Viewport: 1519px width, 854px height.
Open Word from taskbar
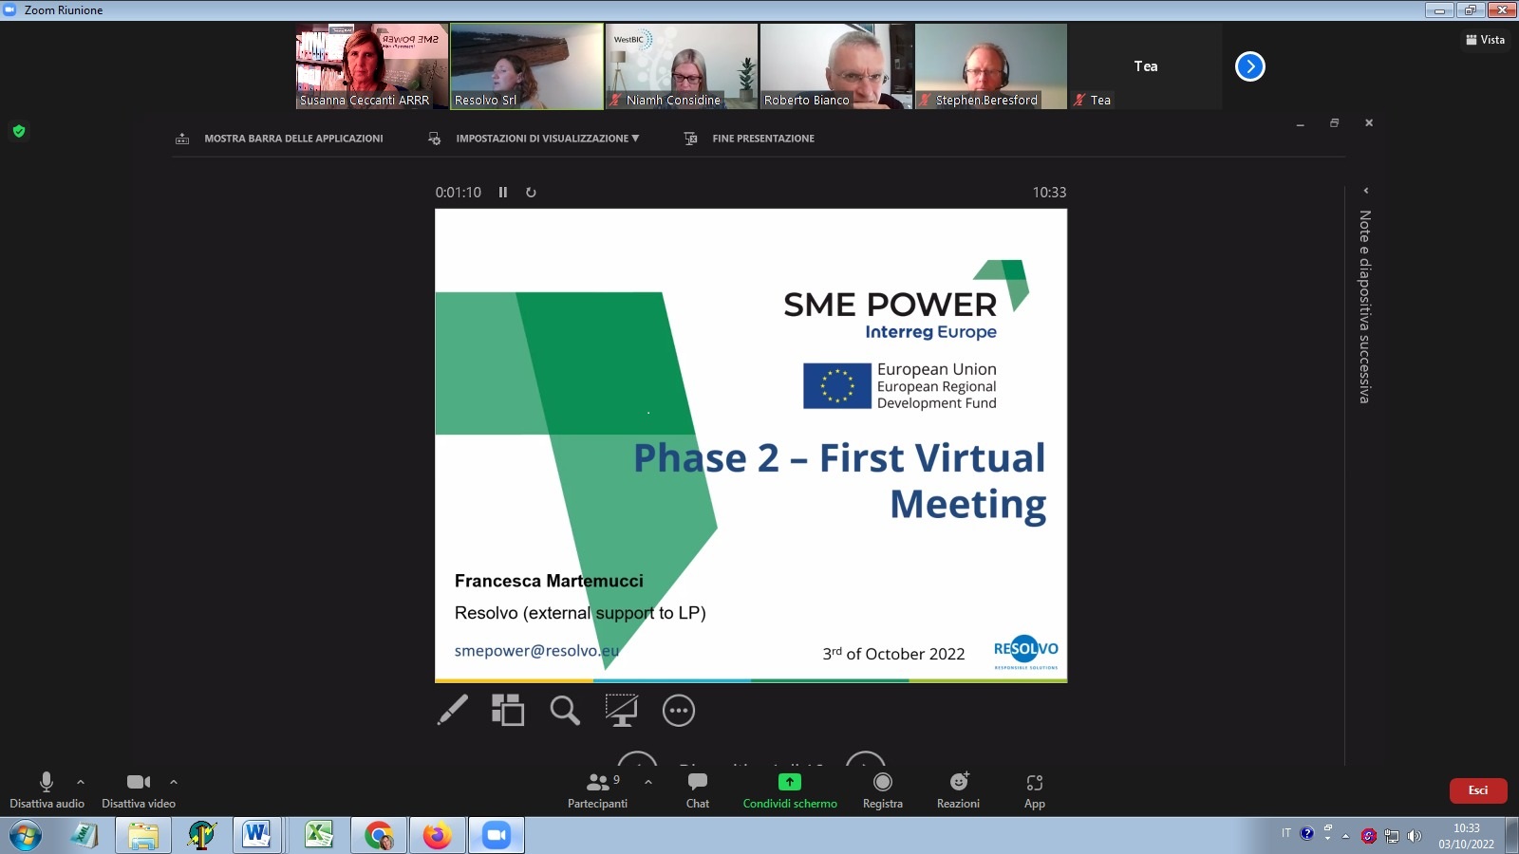click(x=258, y=836)
